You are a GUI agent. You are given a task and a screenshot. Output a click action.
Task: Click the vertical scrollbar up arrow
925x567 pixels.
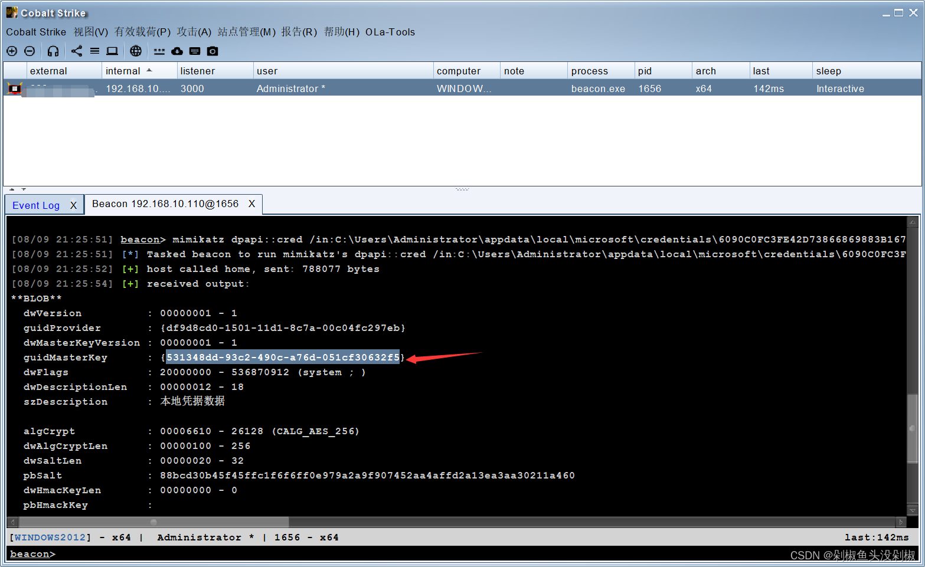pos(913,222)
